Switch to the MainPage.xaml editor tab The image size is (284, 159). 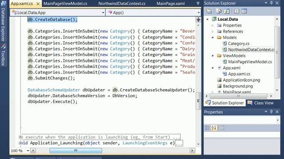[170, 4]
